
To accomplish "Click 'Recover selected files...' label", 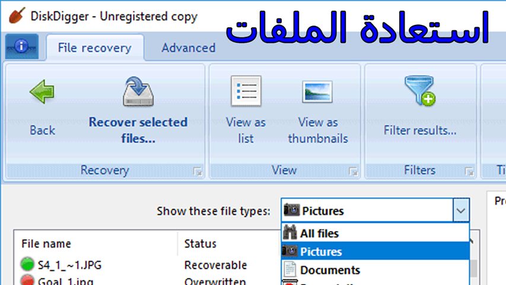I will (x=138, y=130).
